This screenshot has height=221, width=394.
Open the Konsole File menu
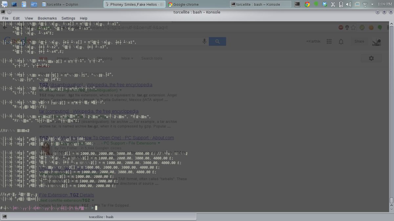(5, 18)
